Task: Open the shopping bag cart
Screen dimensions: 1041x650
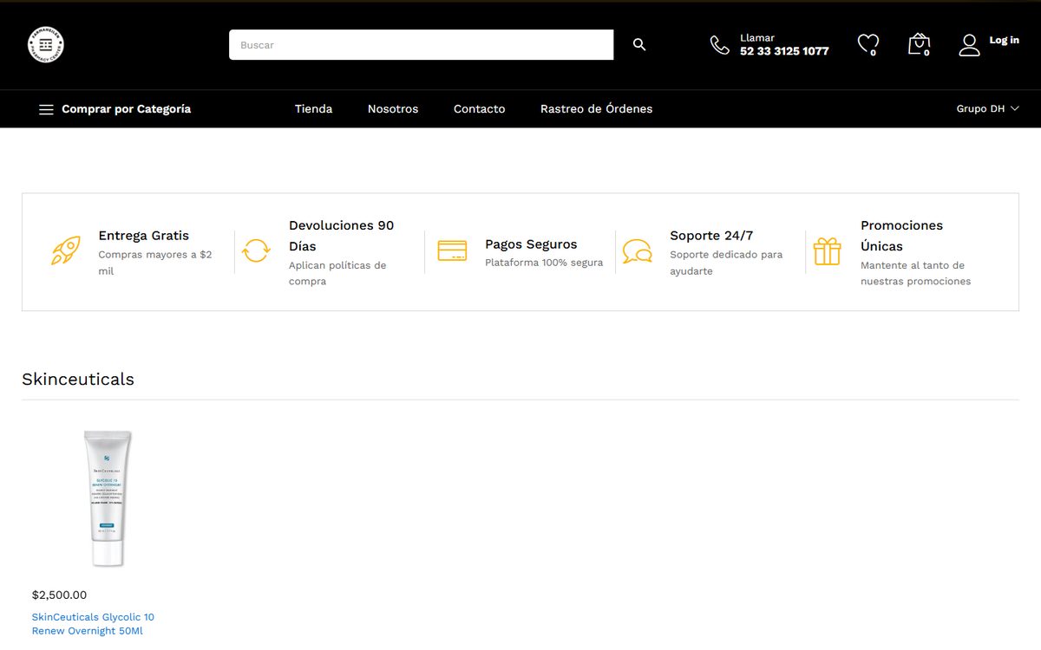Action: [x=919, y=44]
